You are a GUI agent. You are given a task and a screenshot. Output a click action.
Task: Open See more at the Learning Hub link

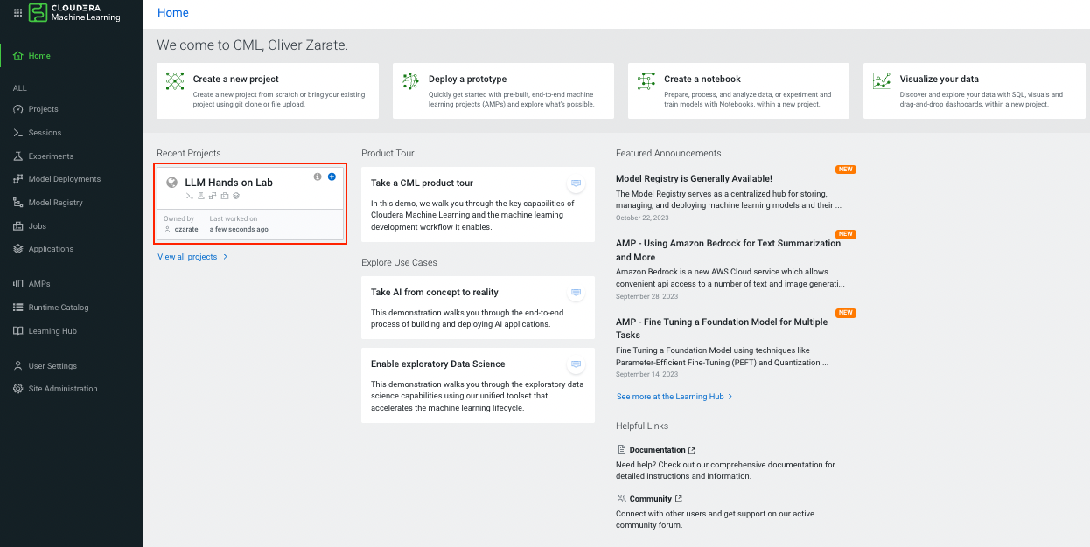pos(670,397)
